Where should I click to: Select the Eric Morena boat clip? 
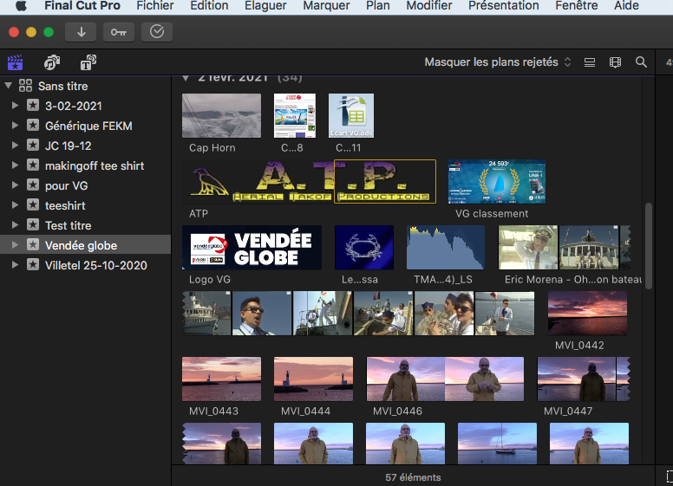click(565, 248)
